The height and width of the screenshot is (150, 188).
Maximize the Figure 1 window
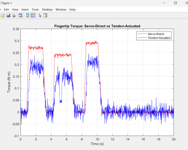click(176, 3)
